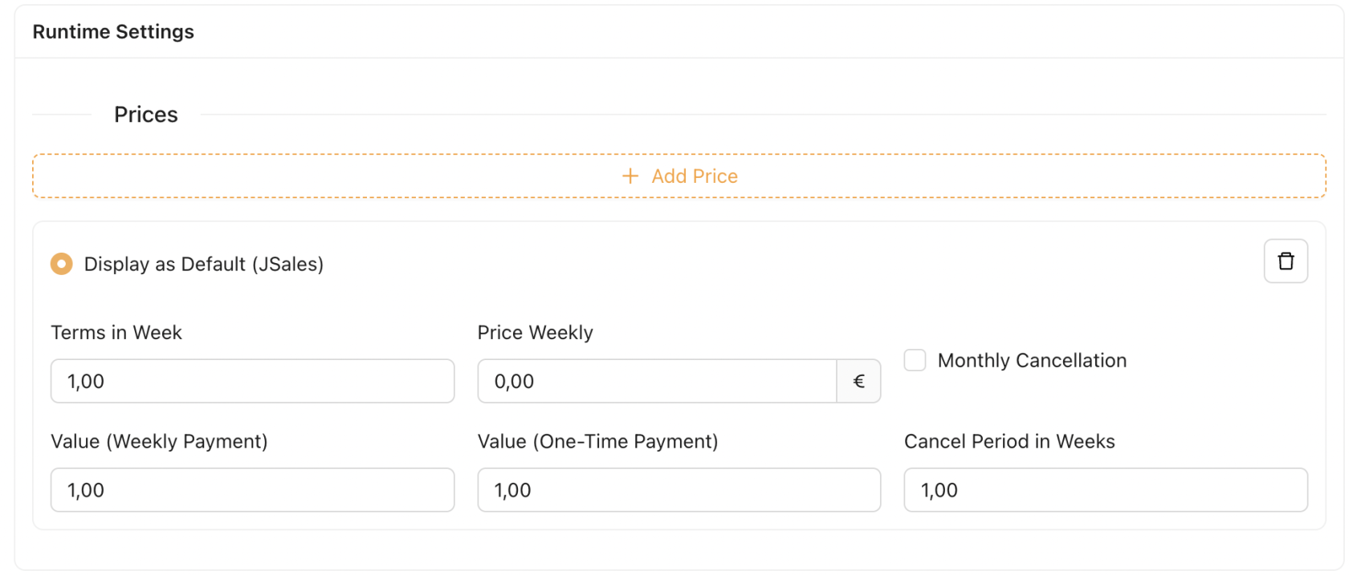Click the euro currency symbol addon

pyautogui.click(x=858, y=382)
